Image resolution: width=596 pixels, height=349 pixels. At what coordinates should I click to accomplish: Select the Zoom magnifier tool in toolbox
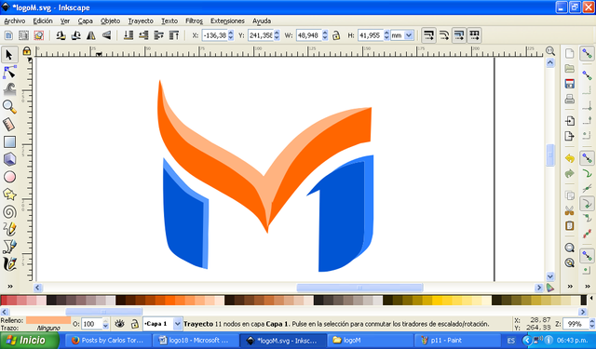click(x=9, y=107)
